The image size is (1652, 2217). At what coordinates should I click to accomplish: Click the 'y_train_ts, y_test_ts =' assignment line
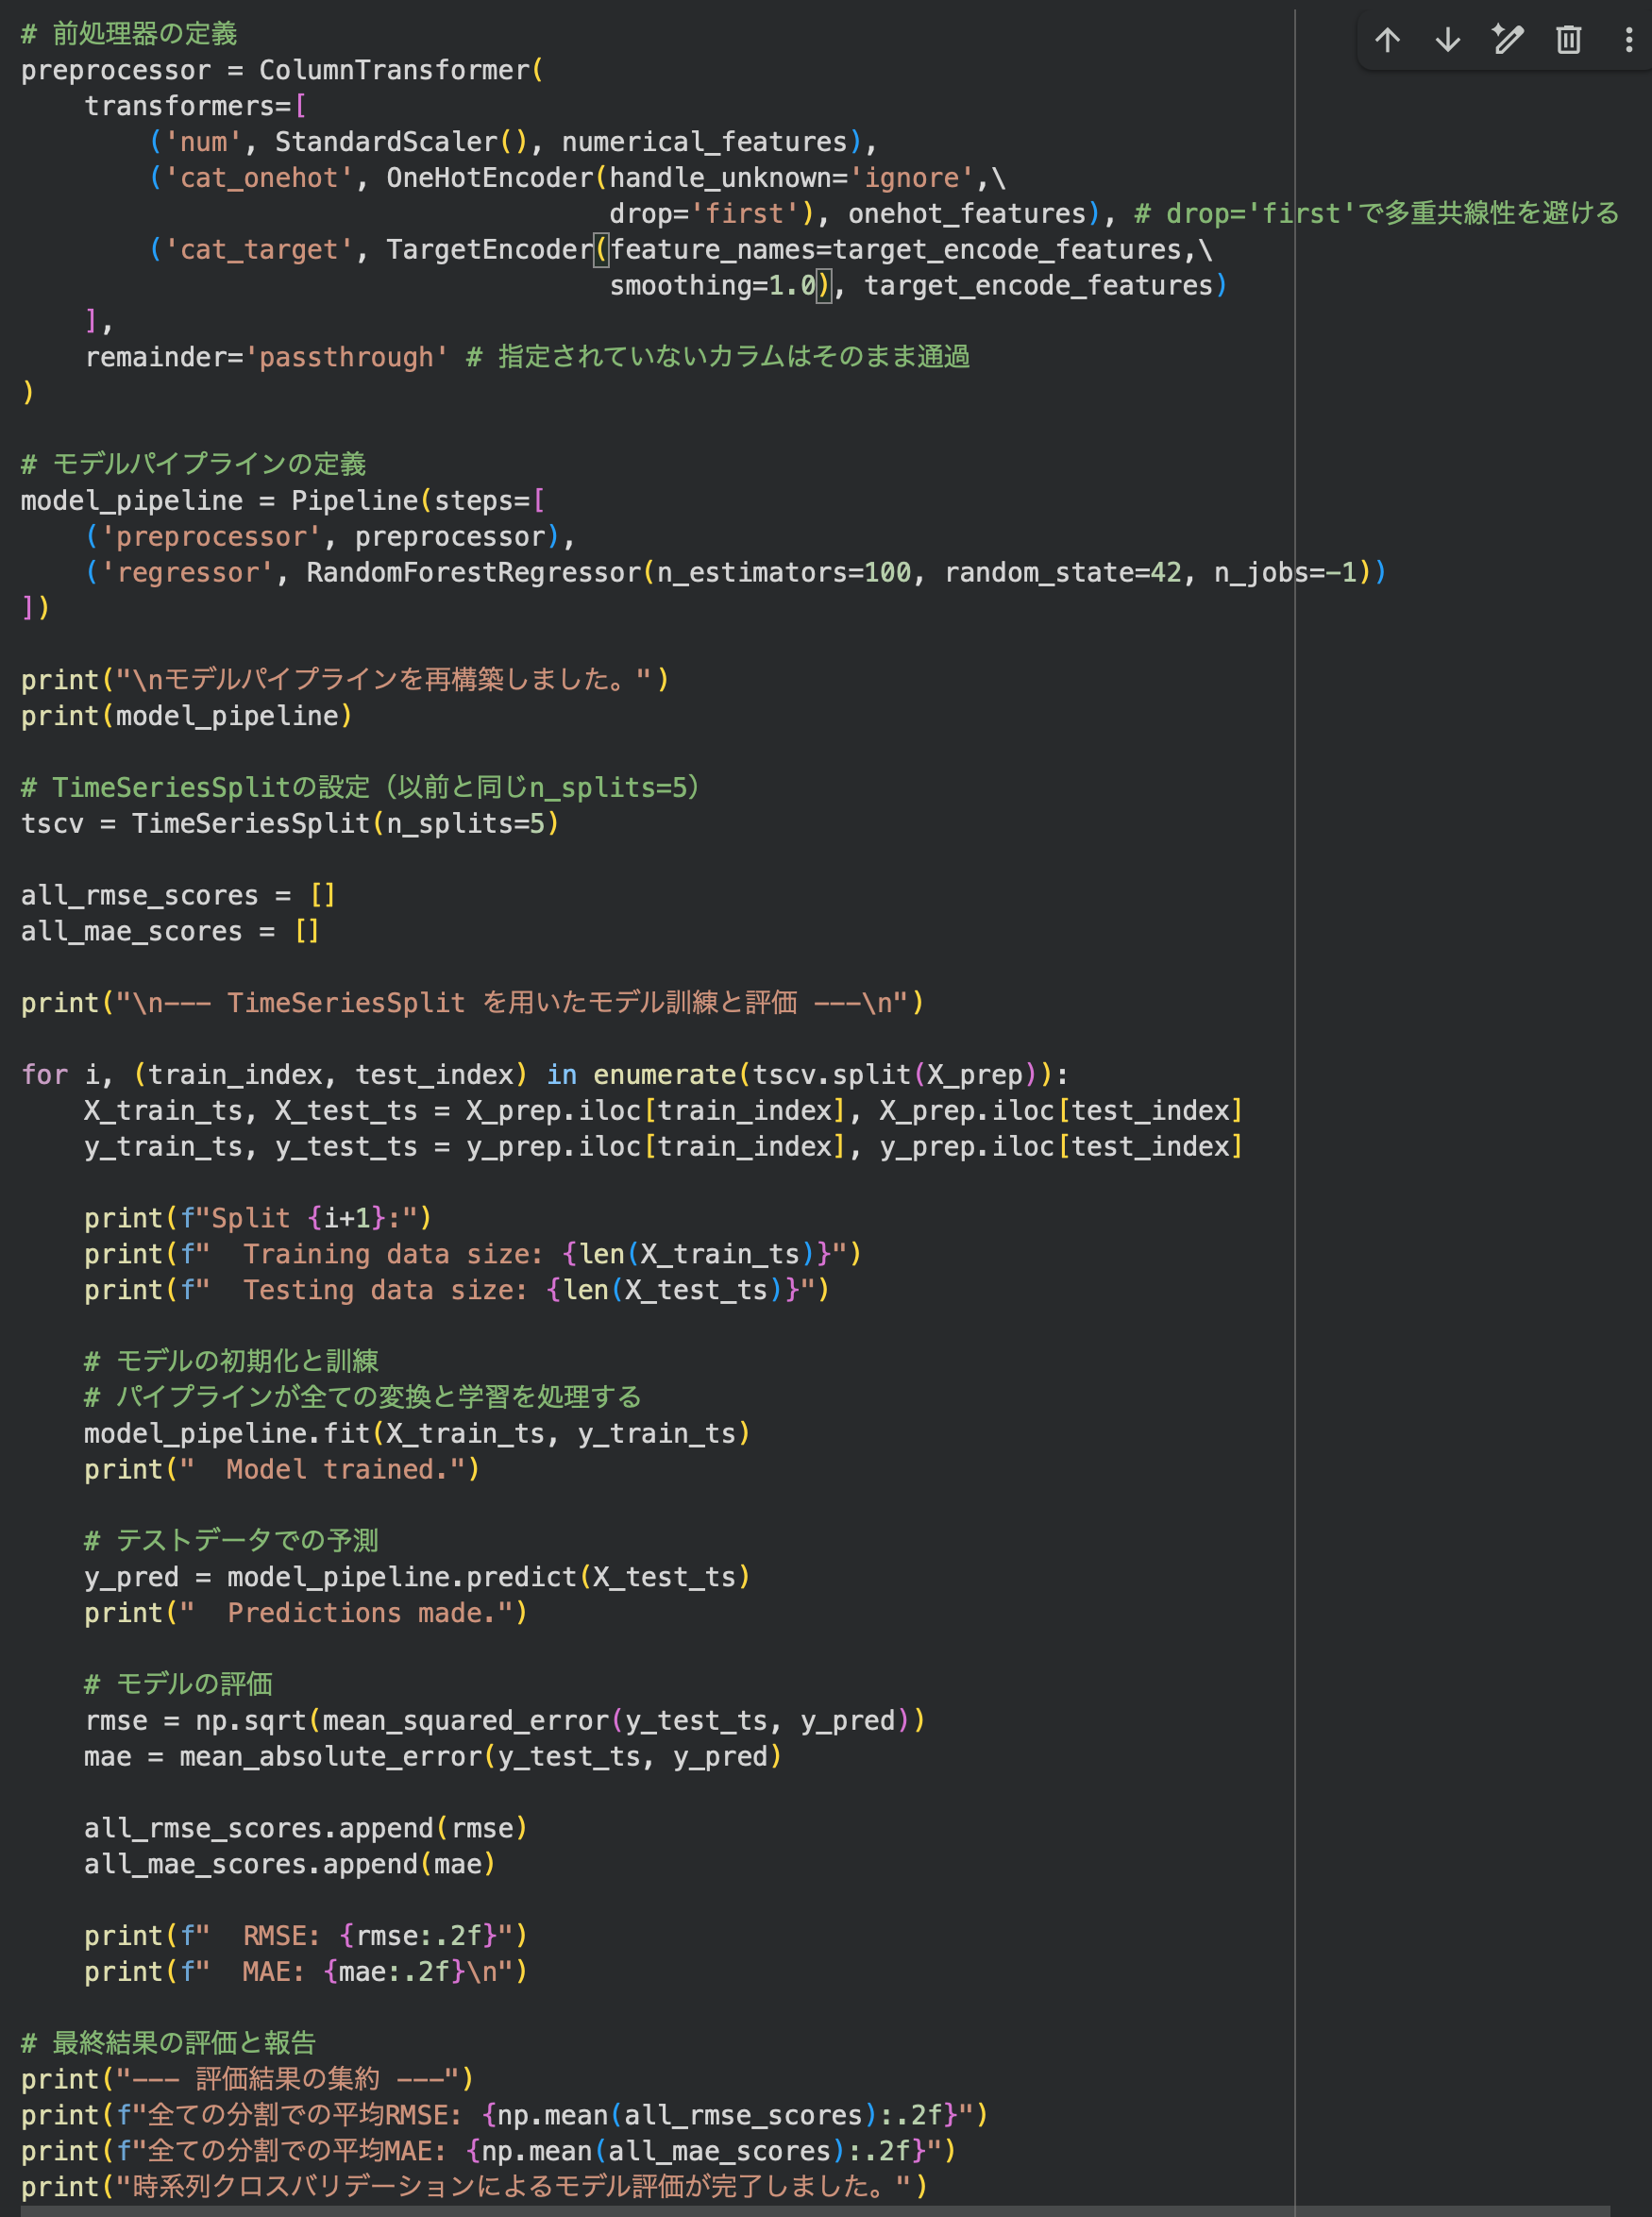664,1146
